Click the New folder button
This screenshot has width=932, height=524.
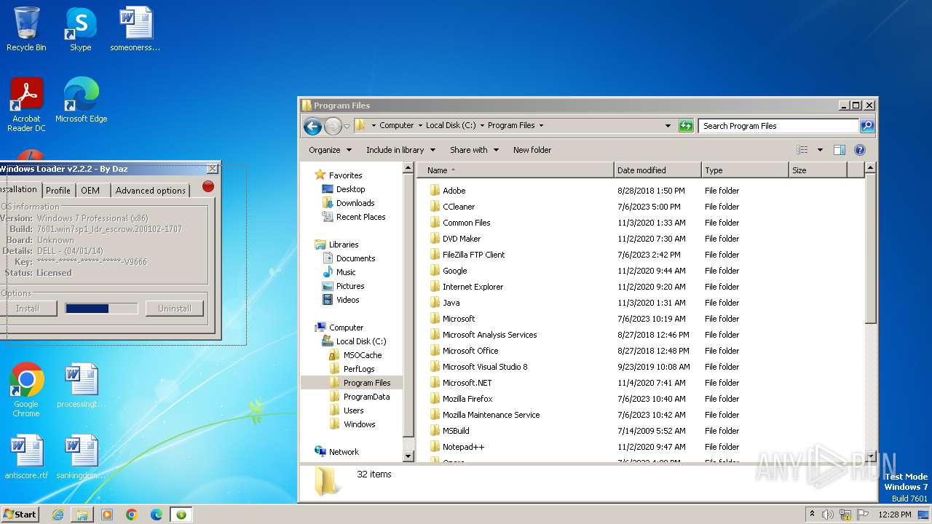532,150
